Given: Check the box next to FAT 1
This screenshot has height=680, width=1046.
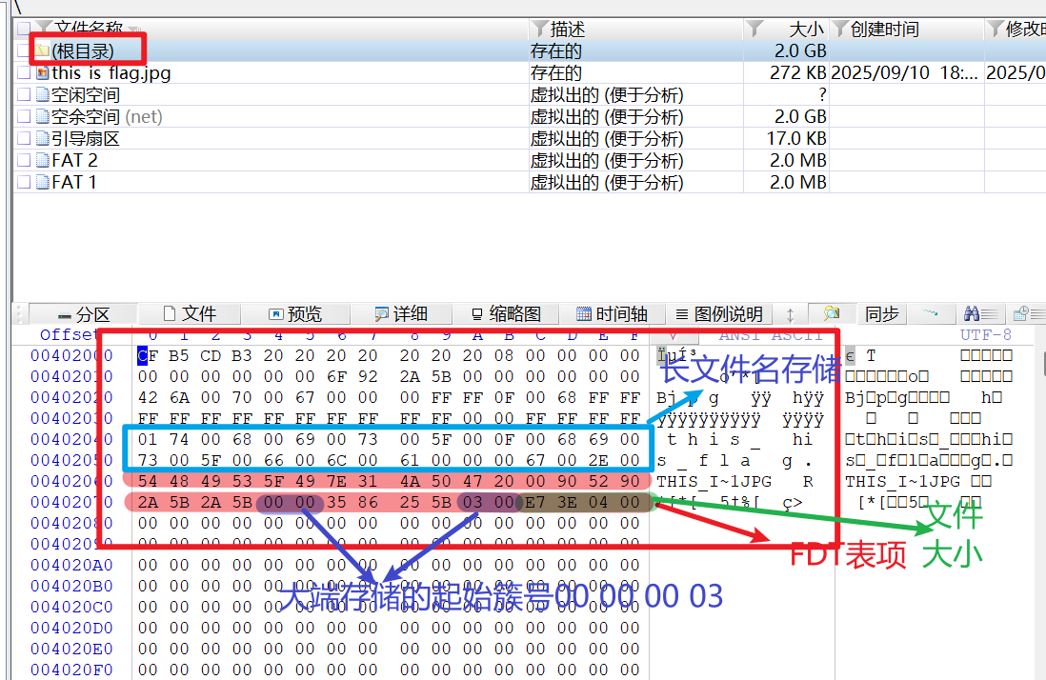Looking at the screenshot, I should click(24, 183).
